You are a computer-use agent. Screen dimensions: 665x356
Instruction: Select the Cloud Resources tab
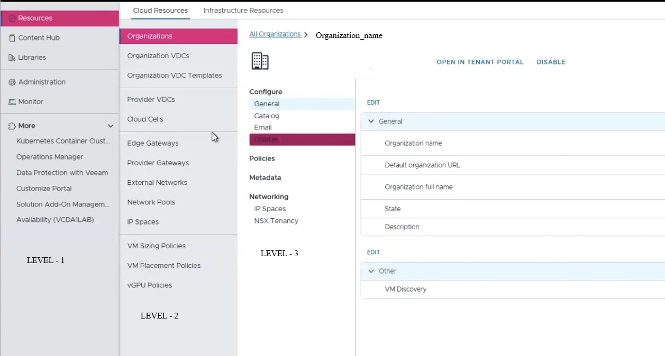(160, 11)
